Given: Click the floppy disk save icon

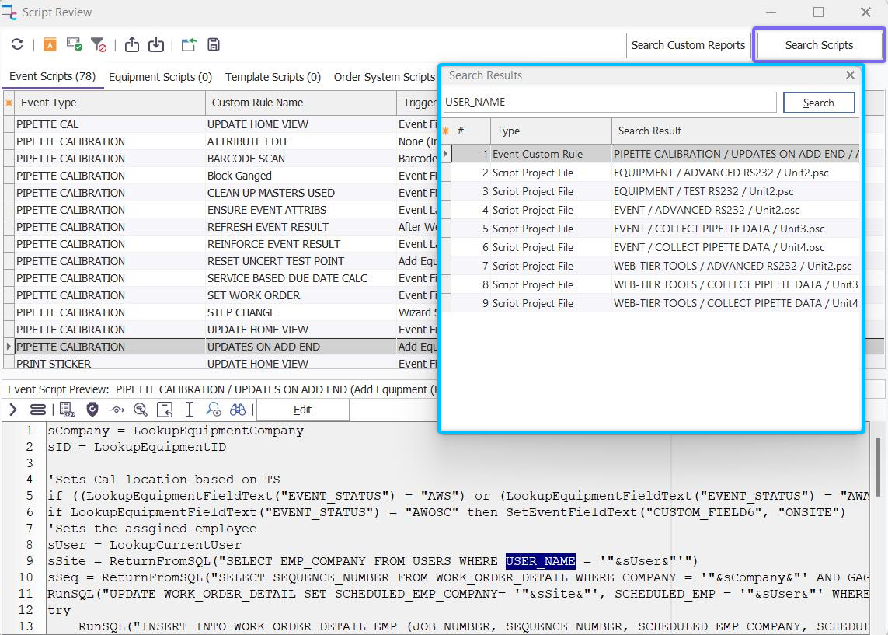Looking at the screenshot, I should (214, 45).
